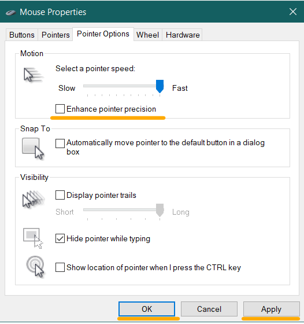The height and width of the screenshot is (324, 304).
Task: Click the pointer trails cursor icon
Action: pyautogui.click(x=33, y=199)
